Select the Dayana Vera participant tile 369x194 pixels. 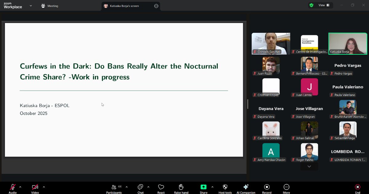pyautogui.click(x=271, y=109)
